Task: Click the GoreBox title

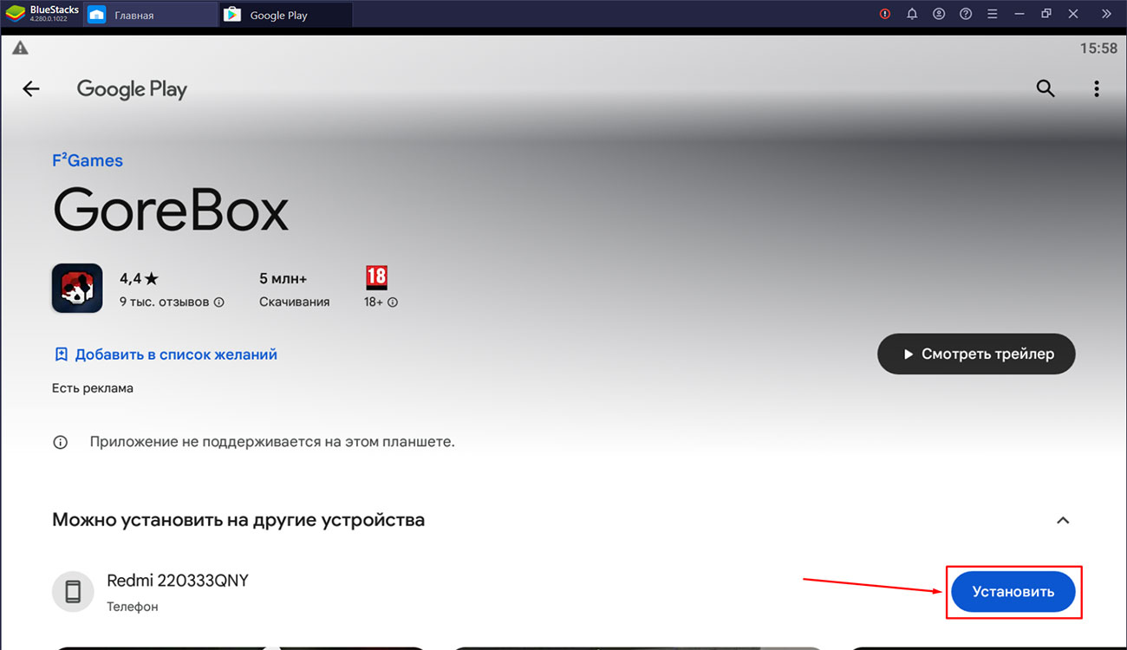Action: click(x=171, y=211)
